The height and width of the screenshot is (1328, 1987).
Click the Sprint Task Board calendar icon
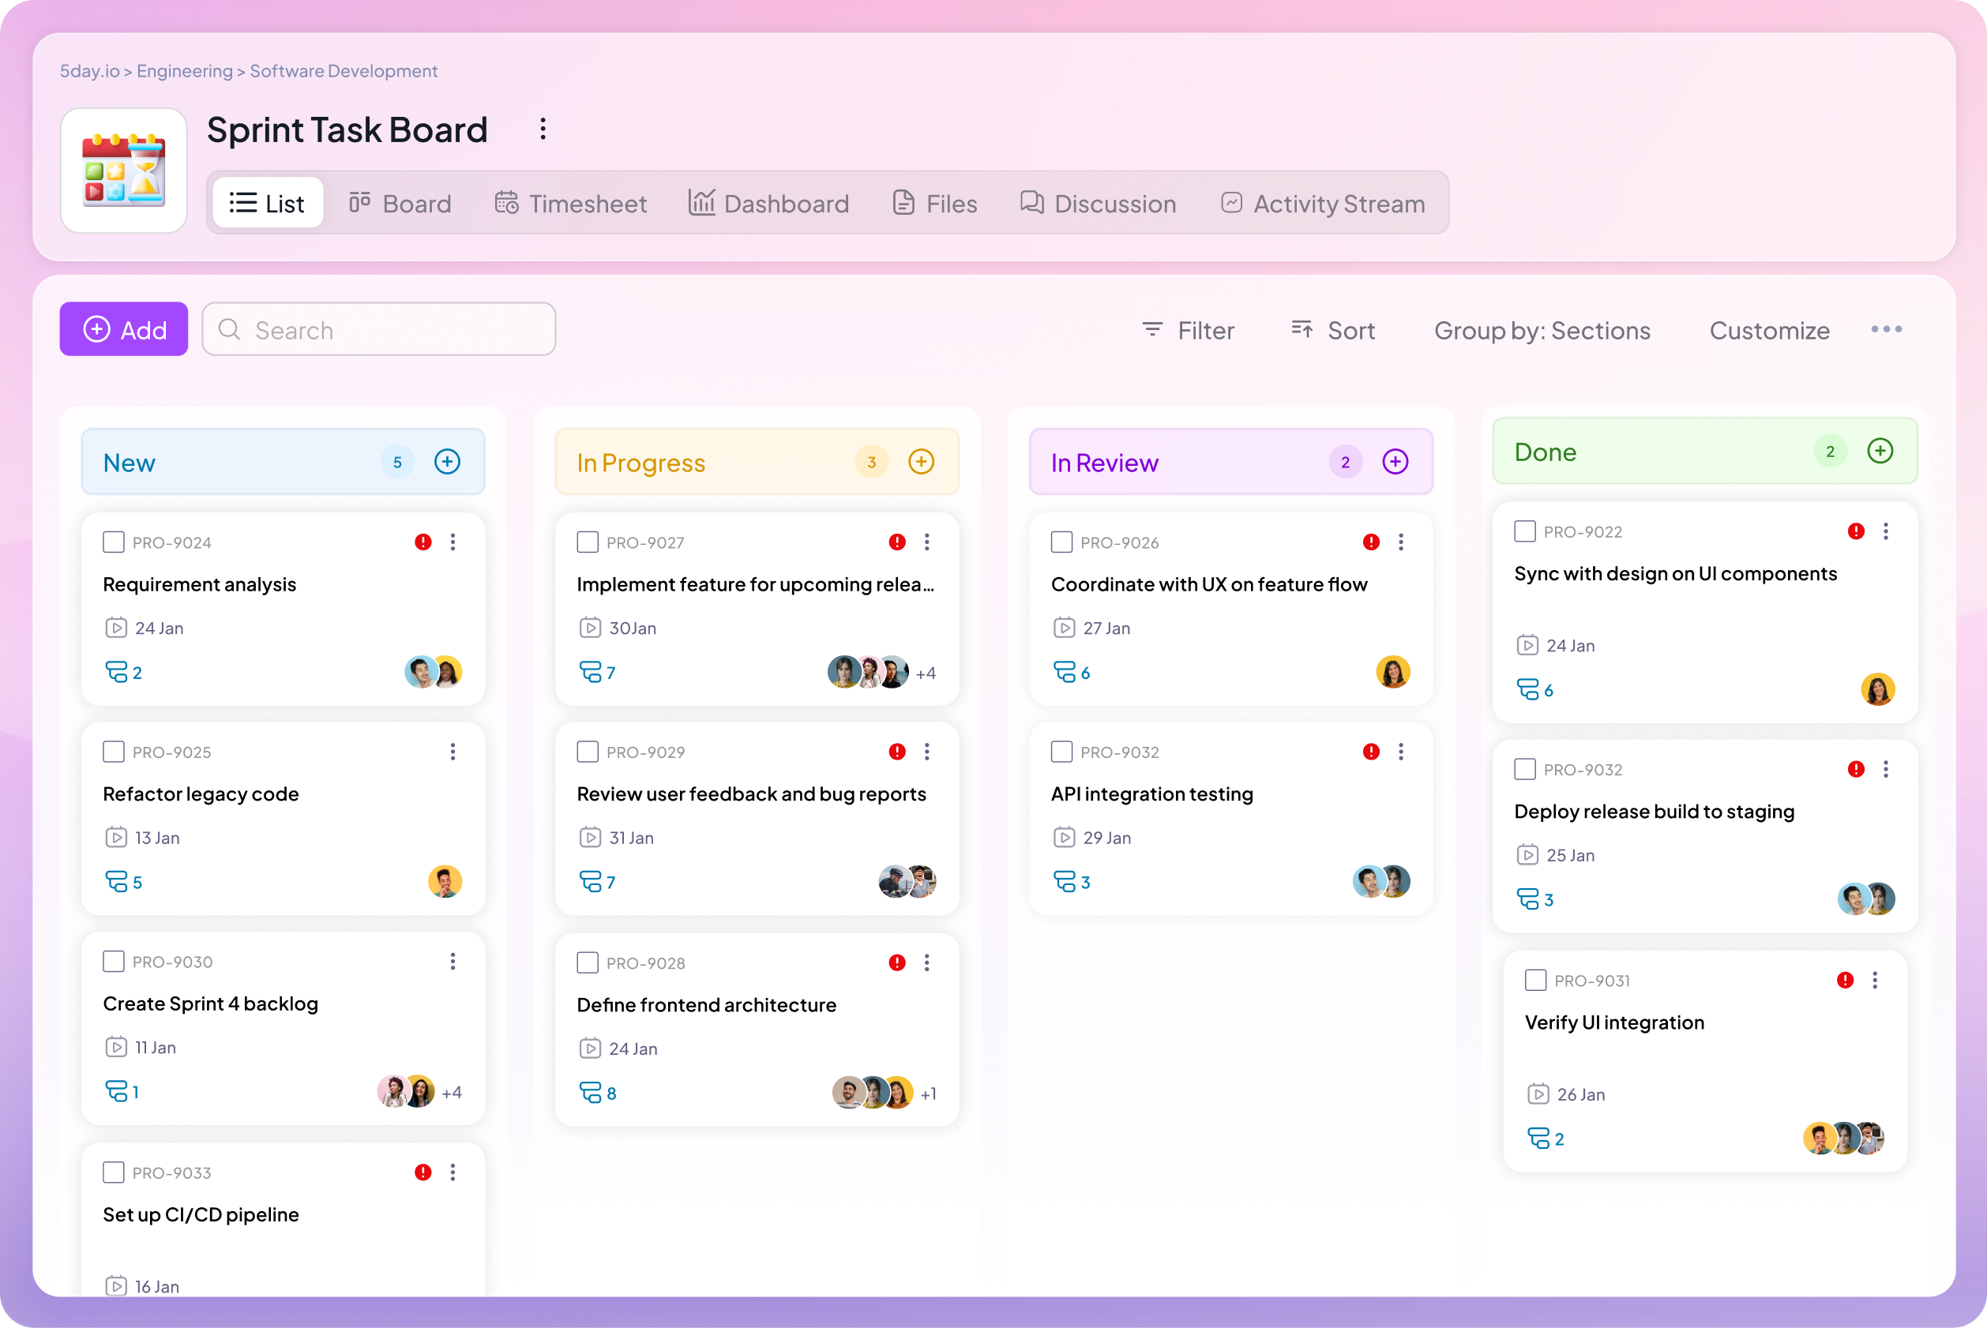124,171
